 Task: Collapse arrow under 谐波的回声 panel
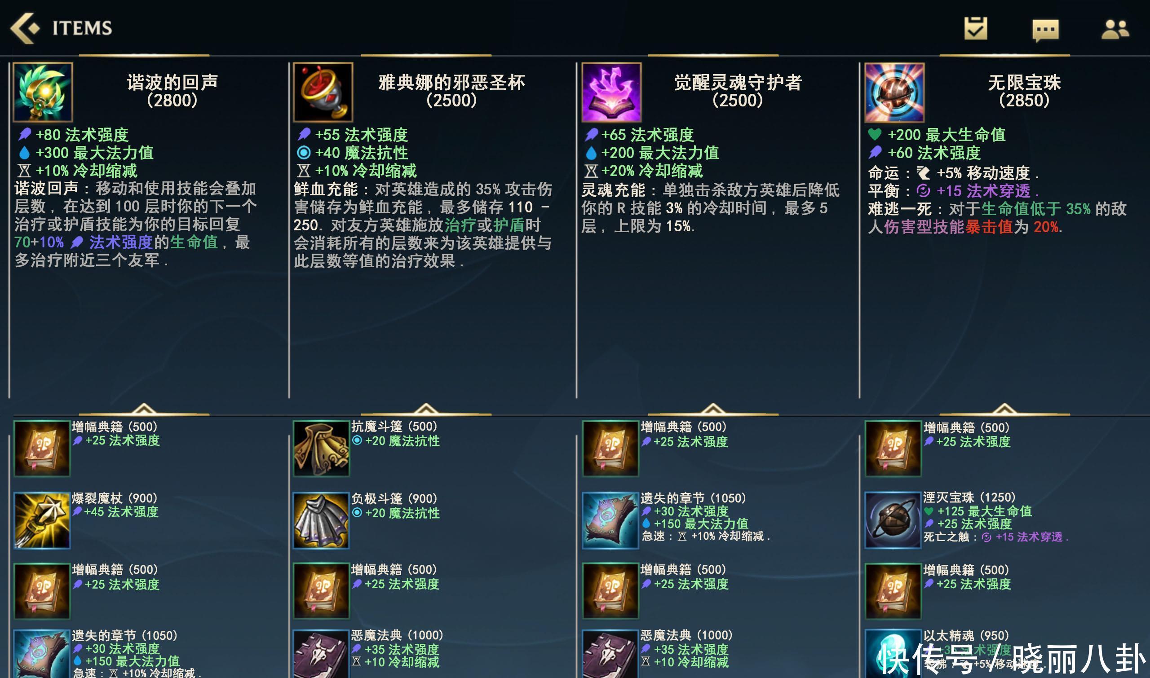pos(144,409)
